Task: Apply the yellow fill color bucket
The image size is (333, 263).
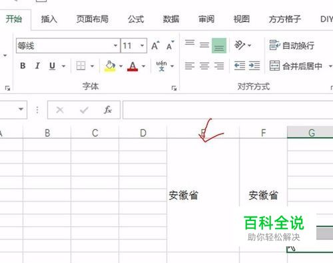Action: click(x=110, y=66)
